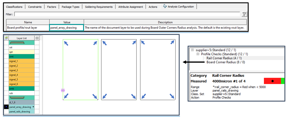Viewport: 288px width, 118px height.
Task: Select the bottom component layer row
Action: [21, 98]
